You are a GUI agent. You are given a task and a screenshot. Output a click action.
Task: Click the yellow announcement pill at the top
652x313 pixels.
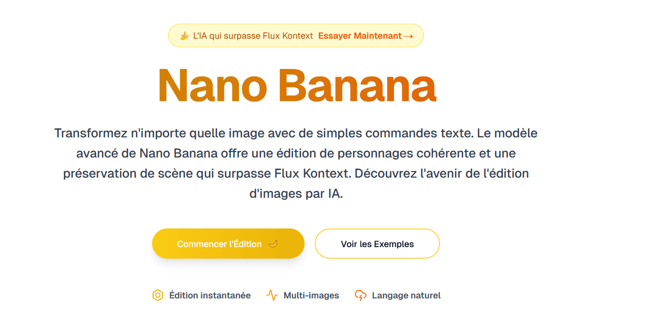tap(296, 35)
